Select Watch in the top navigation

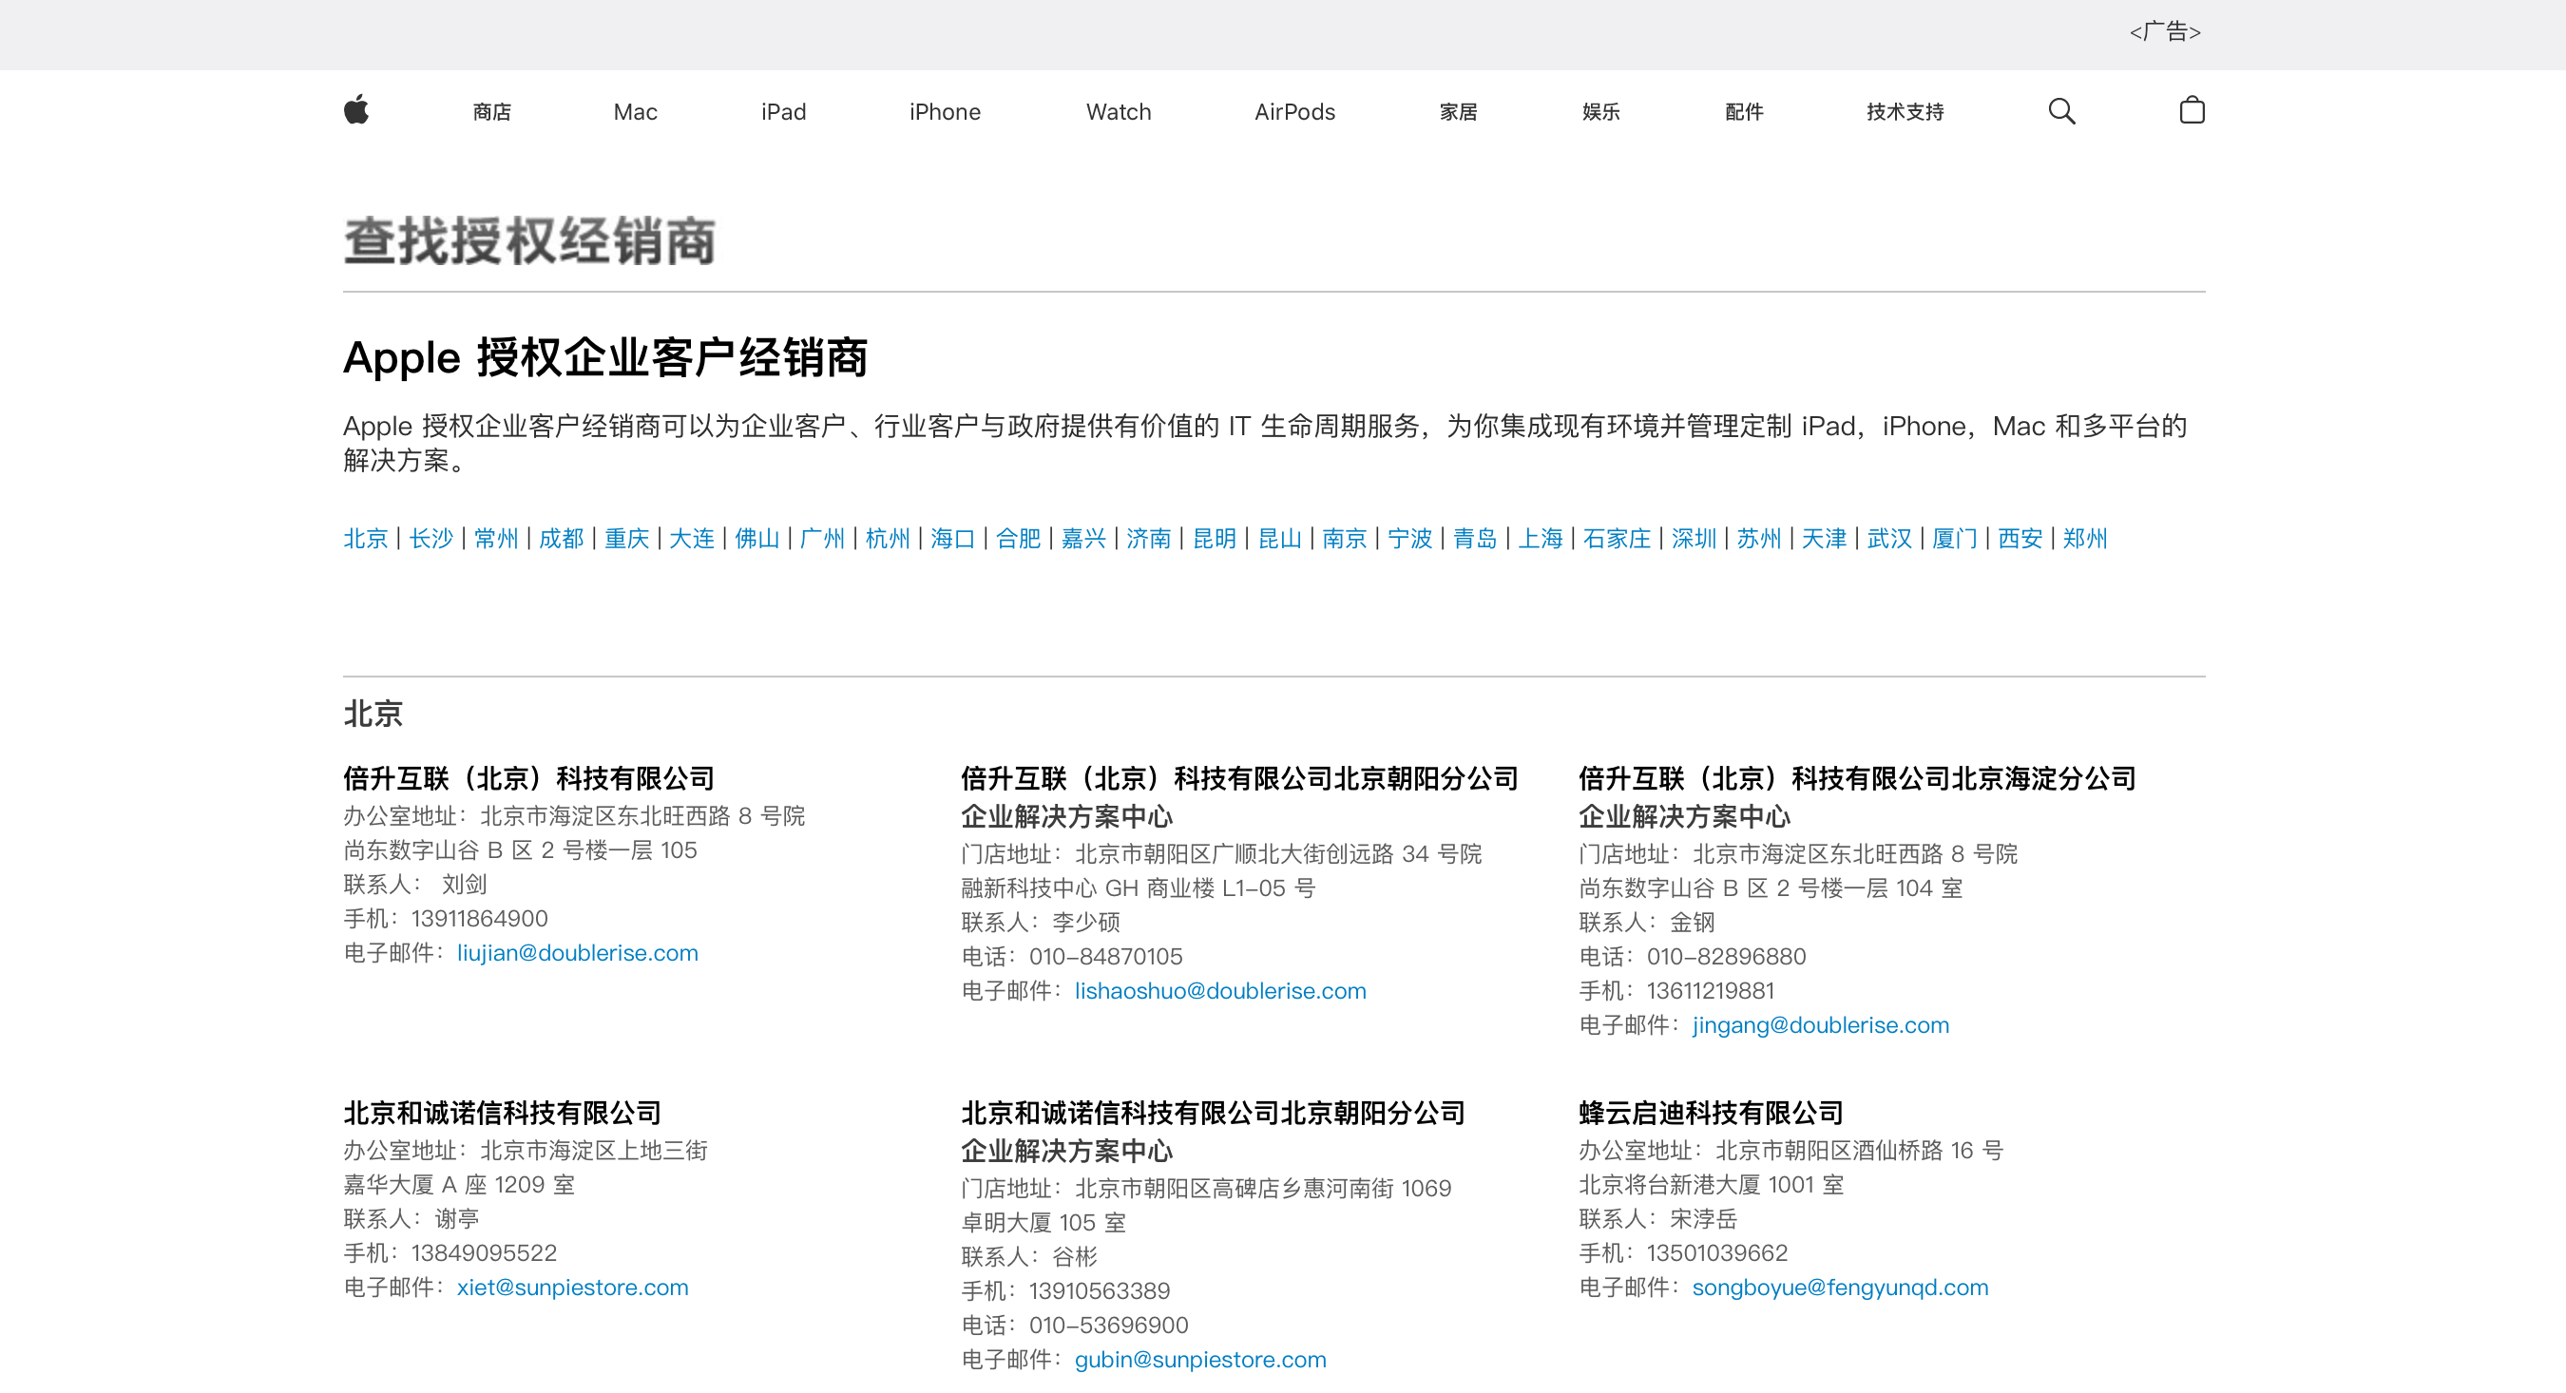click(x=1118, y=112)
